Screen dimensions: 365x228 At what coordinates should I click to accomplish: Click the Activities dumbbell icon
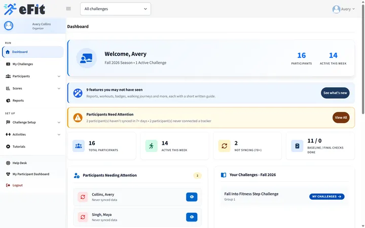pyautogui.click(x=8, y=134)
